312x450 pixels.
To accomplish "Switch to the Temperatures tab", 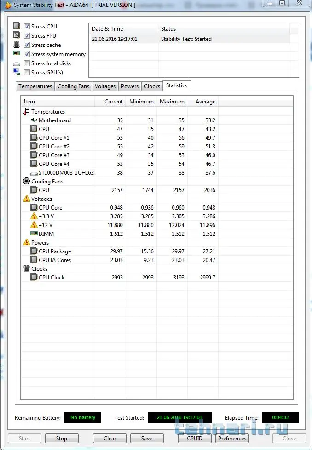I will (35, 86).
